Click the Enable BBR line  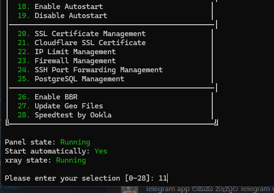tap(47, 97)
